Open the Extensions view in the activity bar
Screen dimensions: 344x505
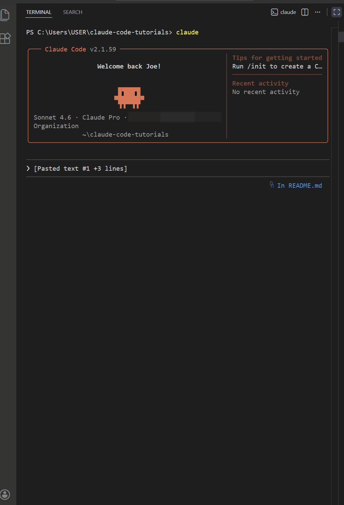[x=5, y=39]
